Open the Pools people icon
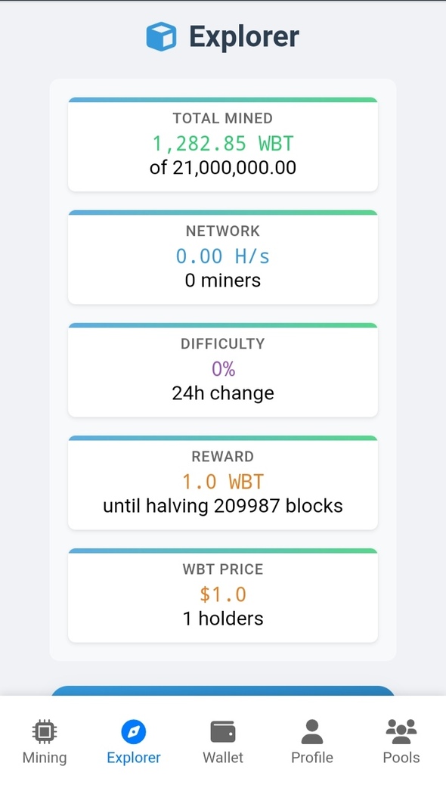 pyautogui.click(x=401, y=731)
